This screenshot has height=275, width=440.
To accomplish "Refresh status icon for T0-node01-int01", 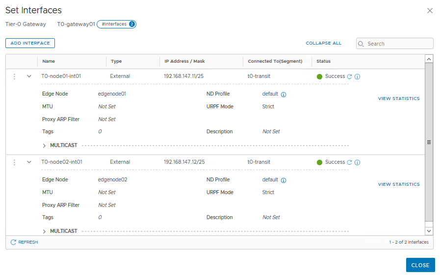I will [350, 76].
